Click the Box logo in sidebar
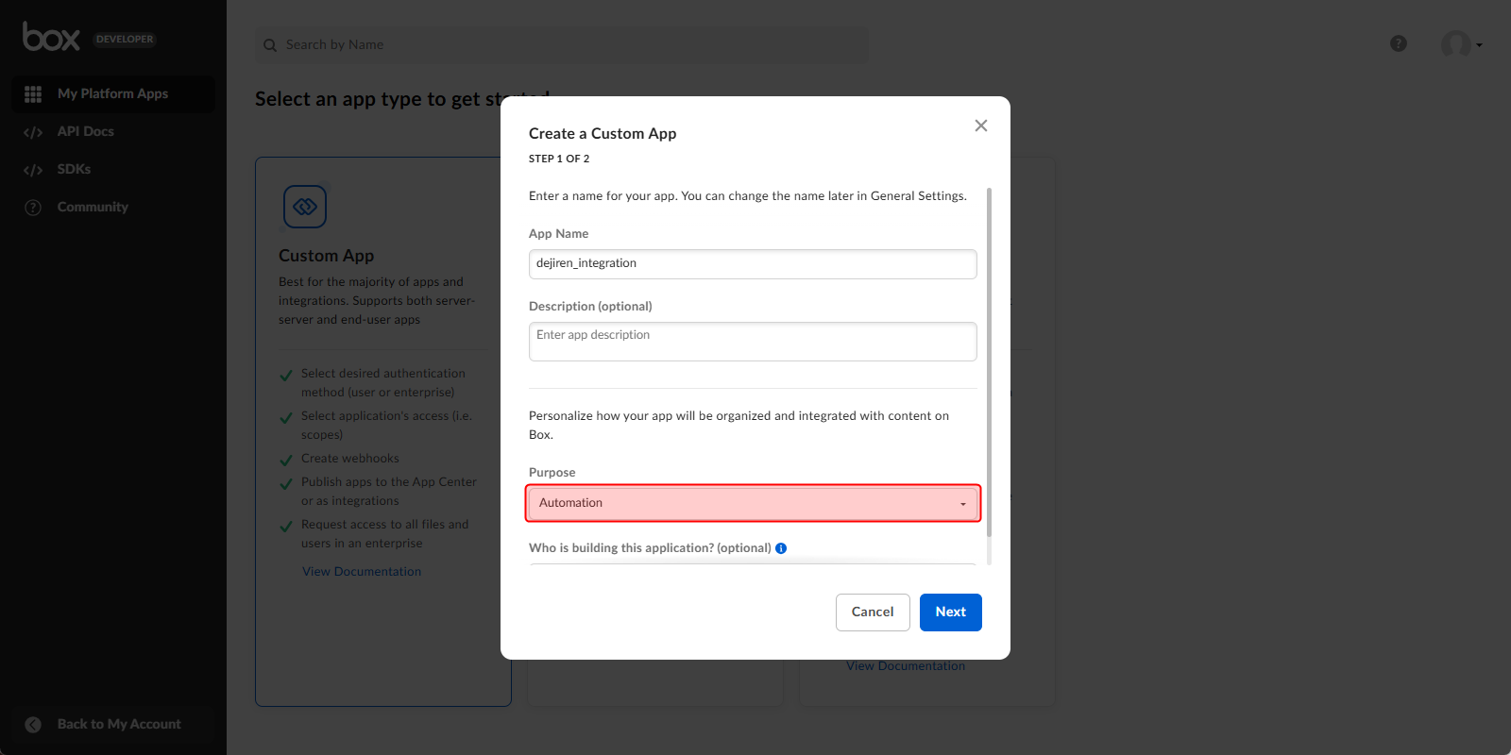The image size is (1511, 755). point(51,37)
